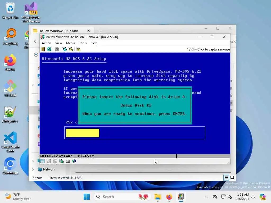Open Visual Studio 2022 Preview desktop shortcut
Image resolution: width=271 pixels, height=203 pixels.
pos(31,12)
